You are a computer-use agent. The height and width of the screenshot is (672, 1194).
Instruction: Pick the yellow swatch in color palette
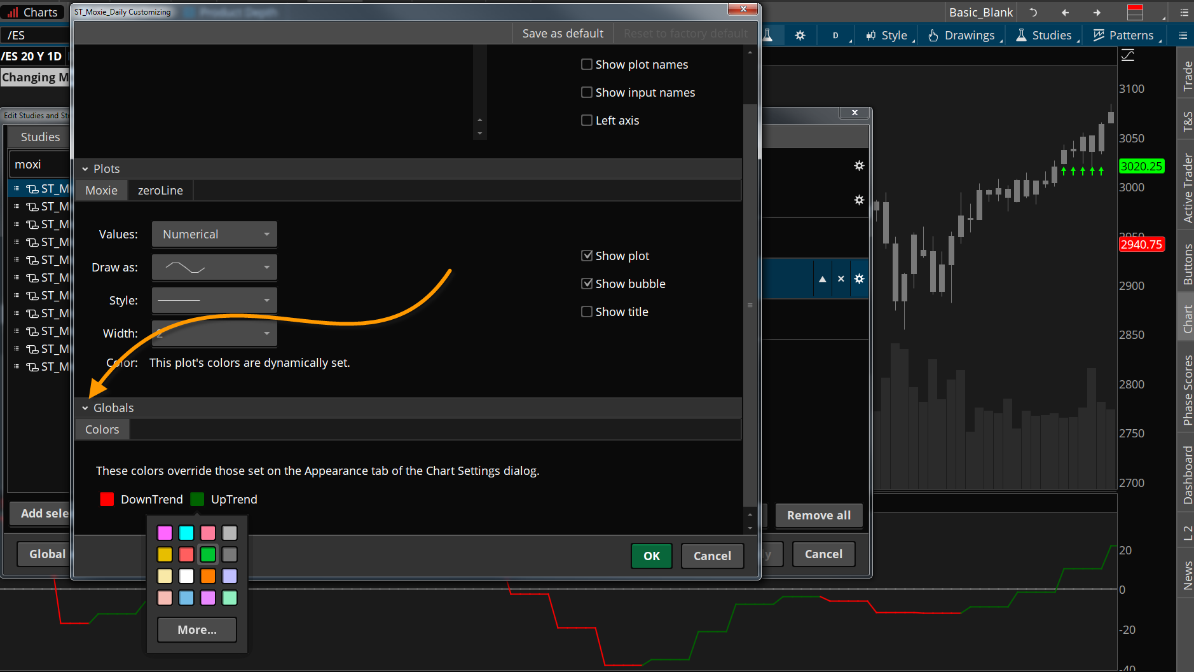(x=165, y=554)
